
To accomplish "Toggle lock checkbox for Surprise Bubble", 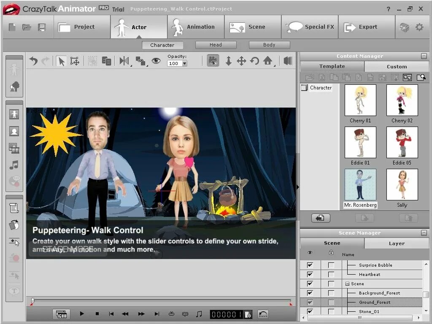I will [331, 265].
